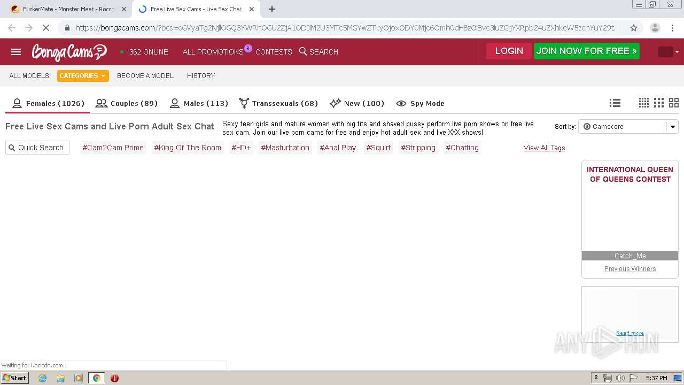Image resolution: width=684 pixels, height=385 pixels.
Task: View site security padlock info
Action: point(67,28)
